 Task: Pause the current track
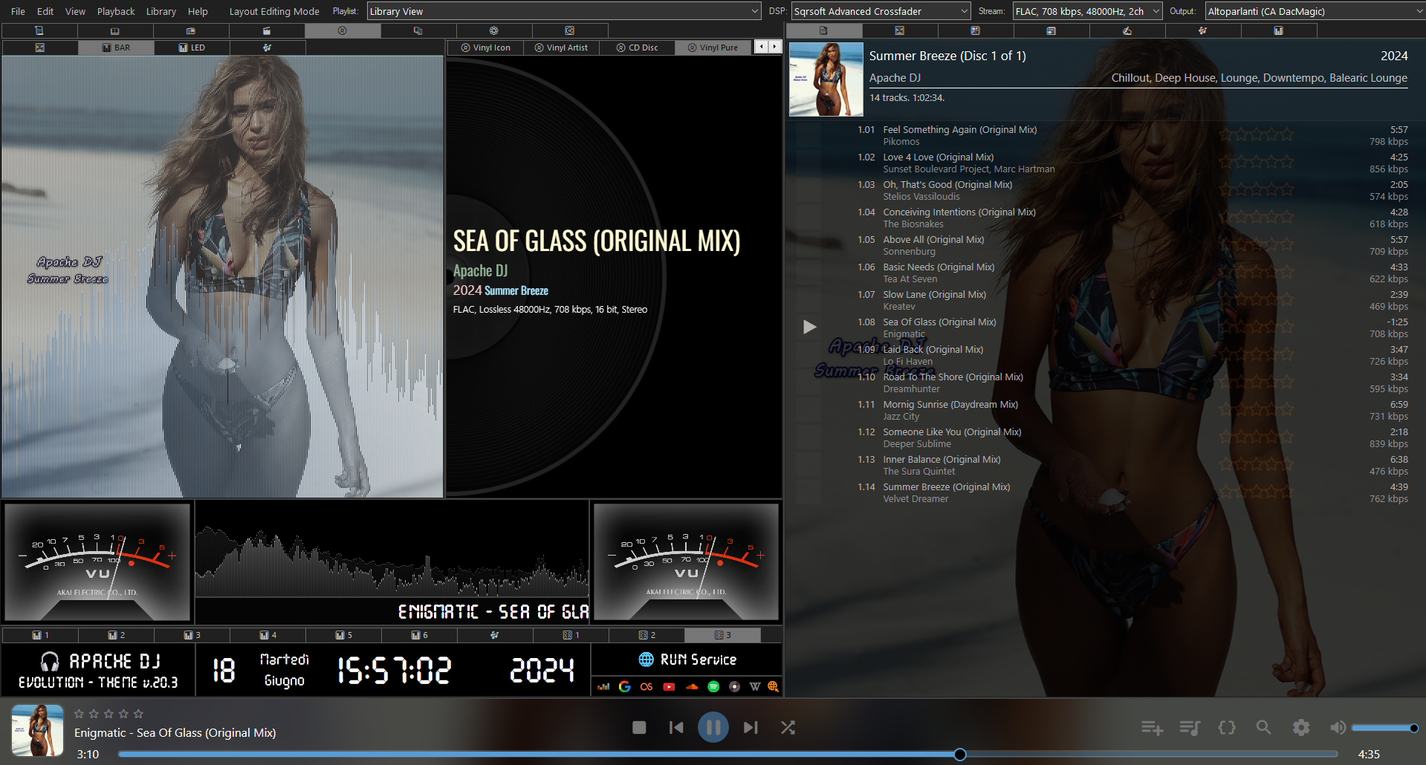[713, 728]
